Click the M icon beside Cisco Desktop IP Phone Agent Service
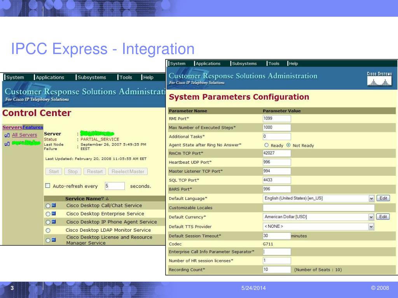The width and height of the screenshot is (398, 298). coord(54,222)
